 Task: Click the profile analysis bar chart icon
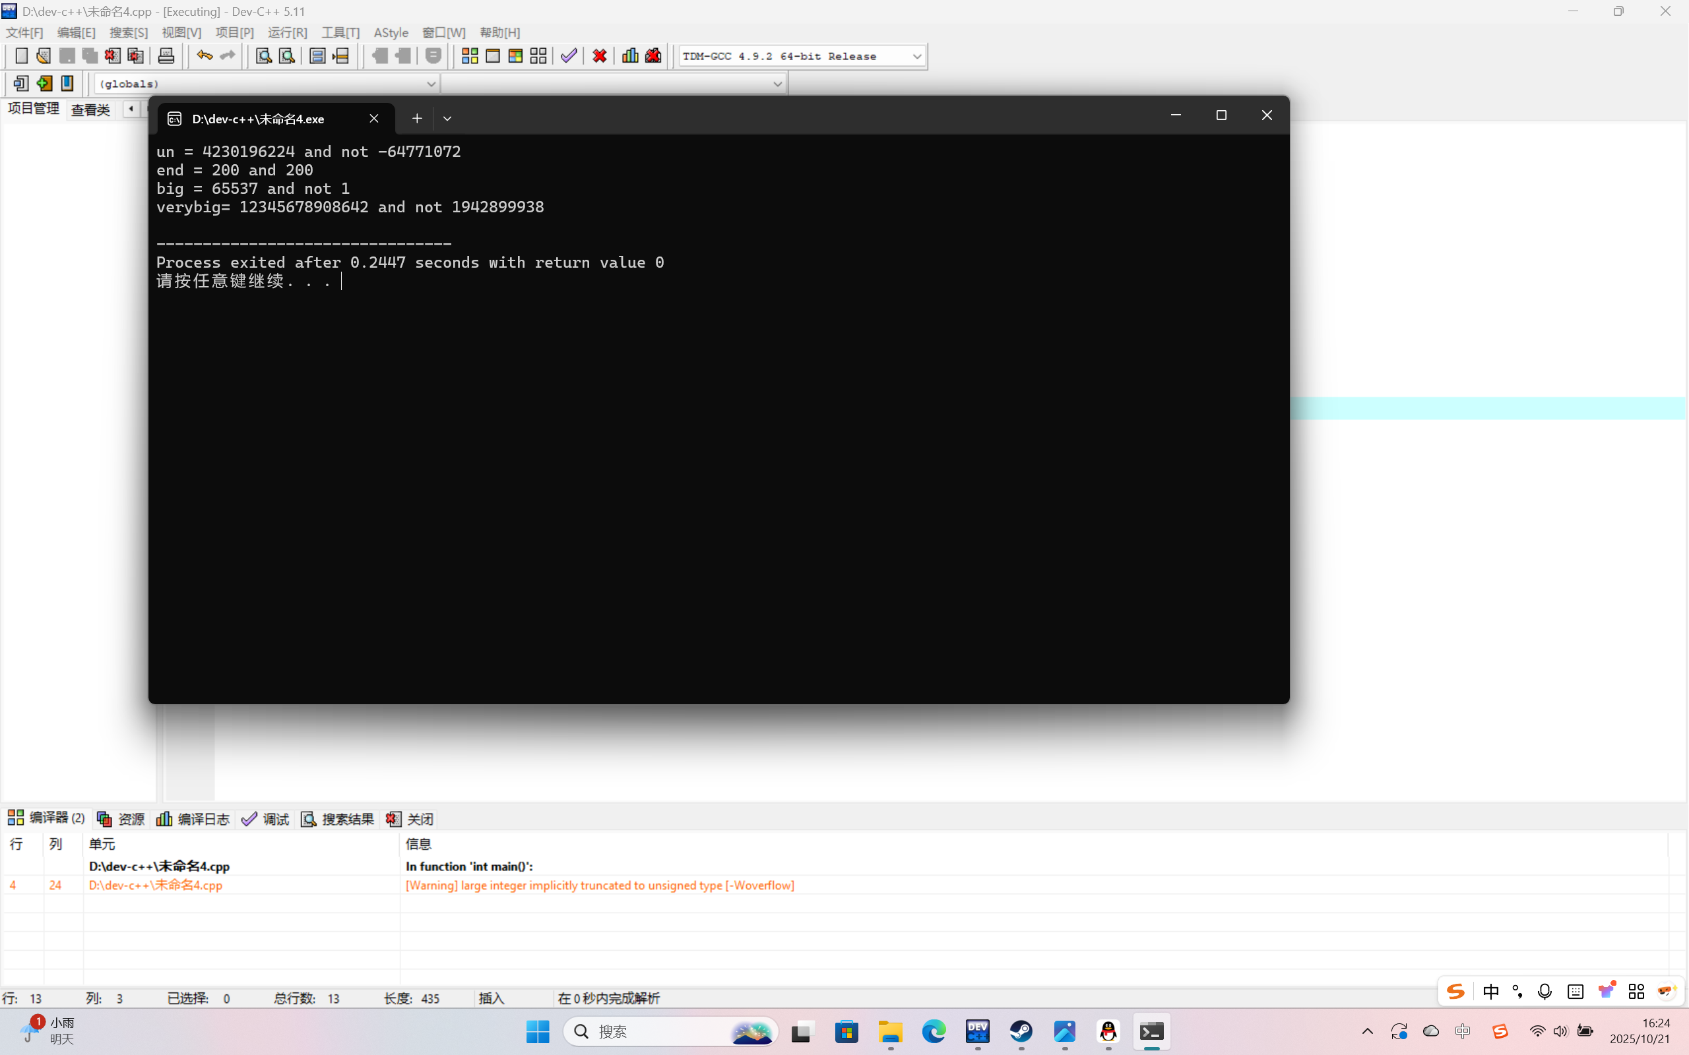point(629,56)
